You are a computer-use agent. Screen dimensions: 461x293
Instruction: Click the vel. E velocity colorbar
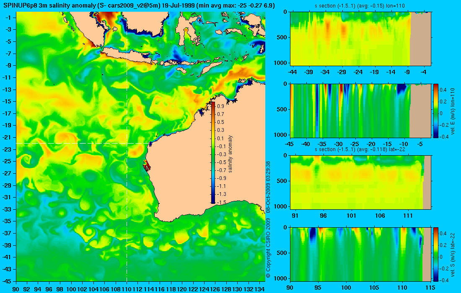(435, 111)
